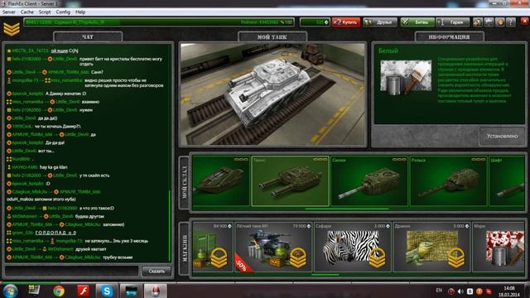Open the Гараж garage button
Image resolution: width=530 pixels, height=298 pixels.
453,22
